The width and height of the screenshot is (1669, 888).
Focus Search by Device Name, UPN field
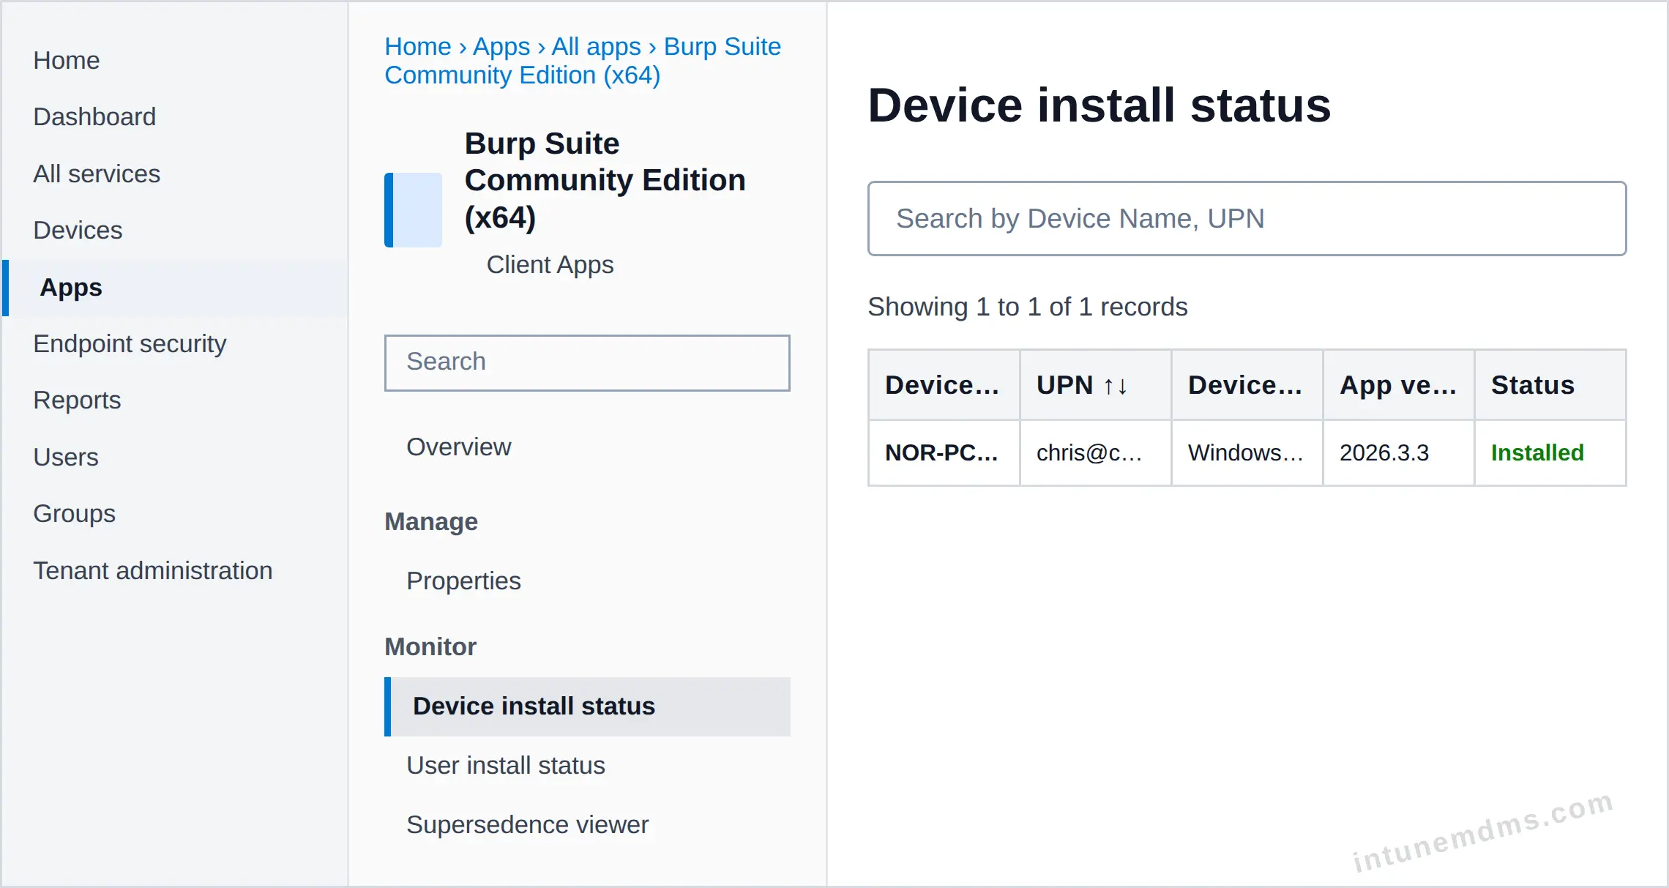(1247, 218)
